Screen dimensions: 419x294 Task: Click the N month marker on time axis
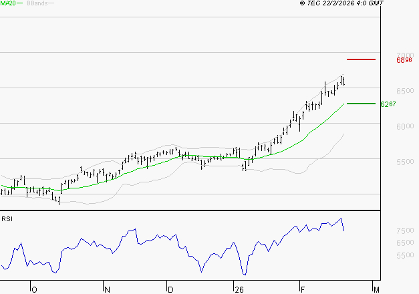(x=107, y=290)
